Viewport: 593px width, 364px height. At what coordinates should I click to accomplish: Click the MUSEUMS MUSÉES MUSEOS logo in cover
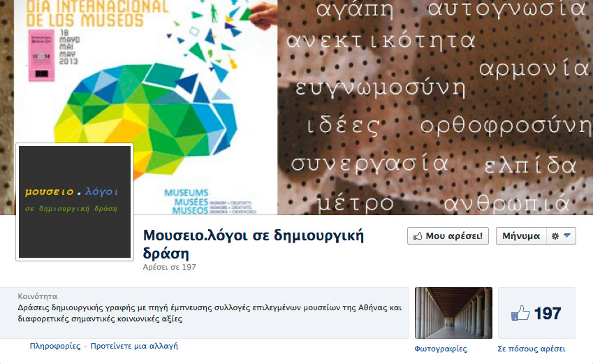[x=186, y=202]
